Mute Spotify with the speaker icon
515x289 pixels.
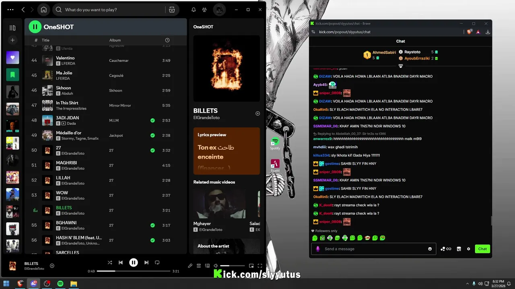tap(216, 266)
